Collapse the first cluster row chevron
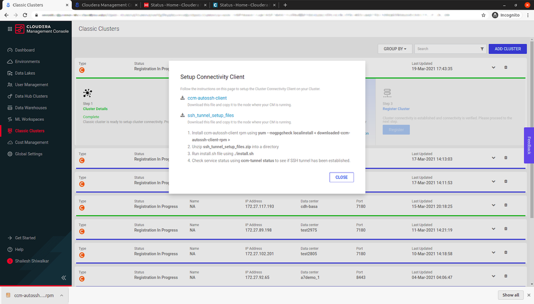534x304 pixels. [x=493, y=67]
